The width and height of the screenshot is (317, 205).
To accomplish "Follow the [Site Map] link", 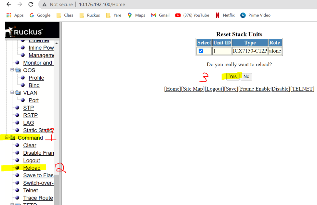I will 193,89.
